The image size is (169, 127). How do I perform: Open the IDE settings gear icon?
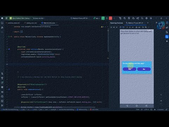[146, 18]
